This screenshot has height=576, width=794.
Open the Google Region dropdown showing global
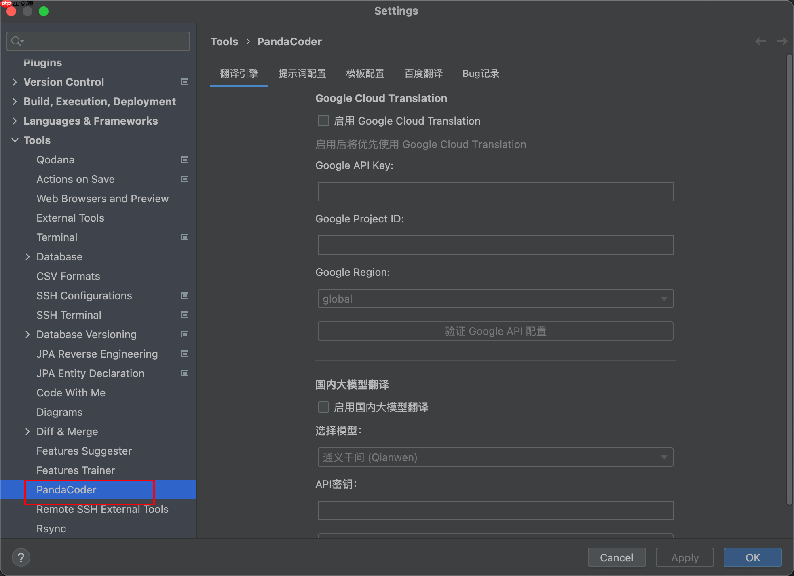tap(663, 299)
